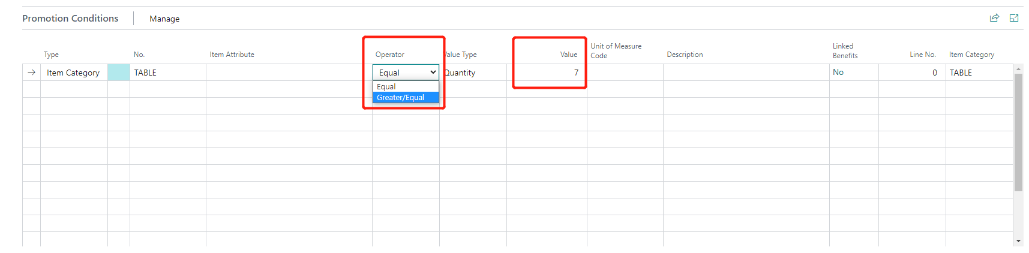Choose the Greater/Equal option in dropdown list
Viewport: 1029px width, 253px height.
coord(406,98)
